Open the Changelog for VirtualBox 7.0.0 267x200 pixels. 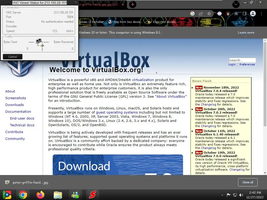237,170
